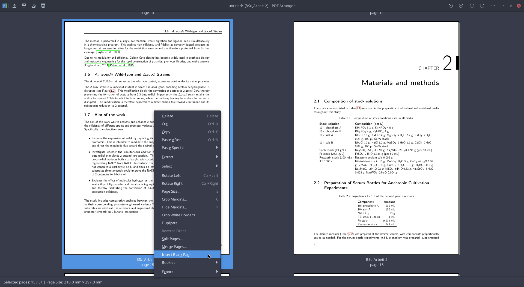
Task: Click the PDF Arranger application icon
Action: [4, 5]
